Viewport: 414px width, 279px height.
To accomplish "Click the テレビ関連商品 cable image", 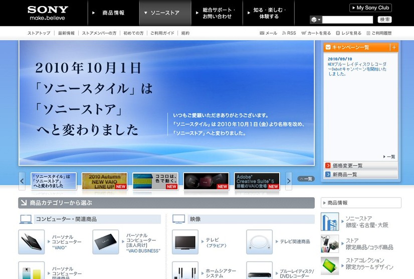I will pos(259,242).
